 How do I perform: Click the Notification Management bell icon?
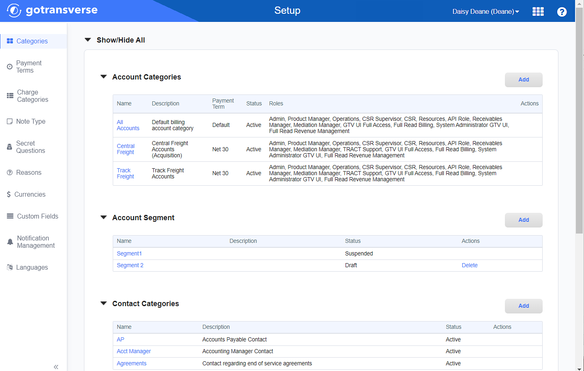pyautogui.click(x=10, y=242)
